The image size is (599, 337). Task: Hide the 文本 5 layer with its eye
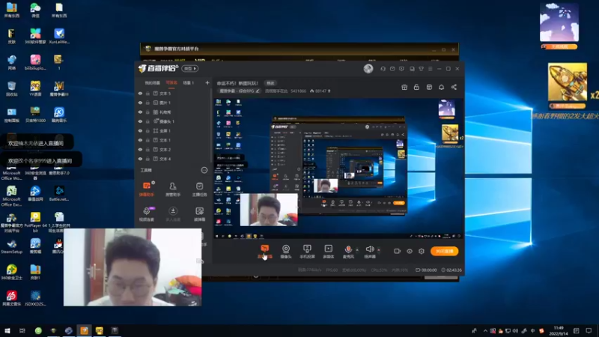pyautogui.click(x=140, y=93)
